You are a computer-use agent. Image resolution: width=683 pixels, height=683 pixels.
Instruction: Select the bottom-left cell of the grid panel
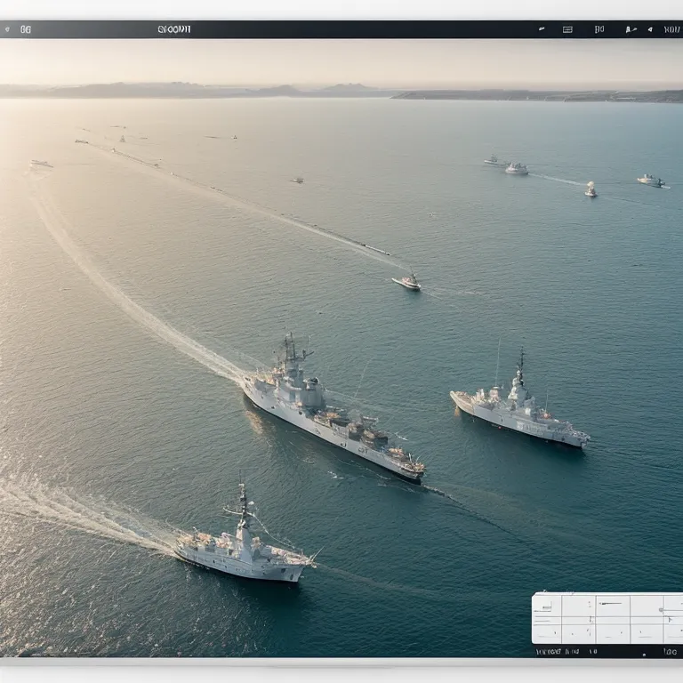547,633
